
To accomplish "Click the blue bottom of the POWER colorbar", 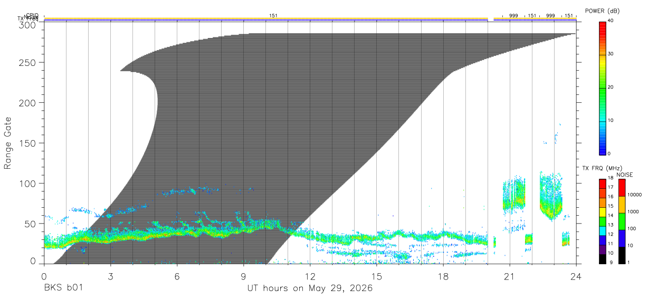I will click(x=602, y=148).
